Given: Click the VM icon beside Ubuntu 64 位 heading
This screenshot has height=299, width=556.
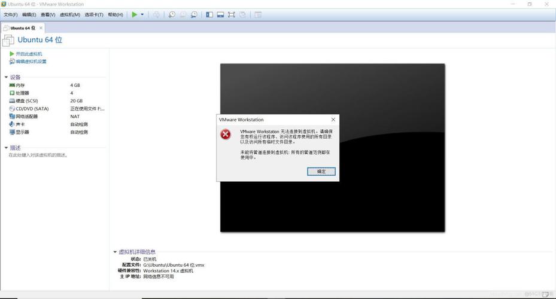Looking at the screenshot, I should [x=8, y=41].
